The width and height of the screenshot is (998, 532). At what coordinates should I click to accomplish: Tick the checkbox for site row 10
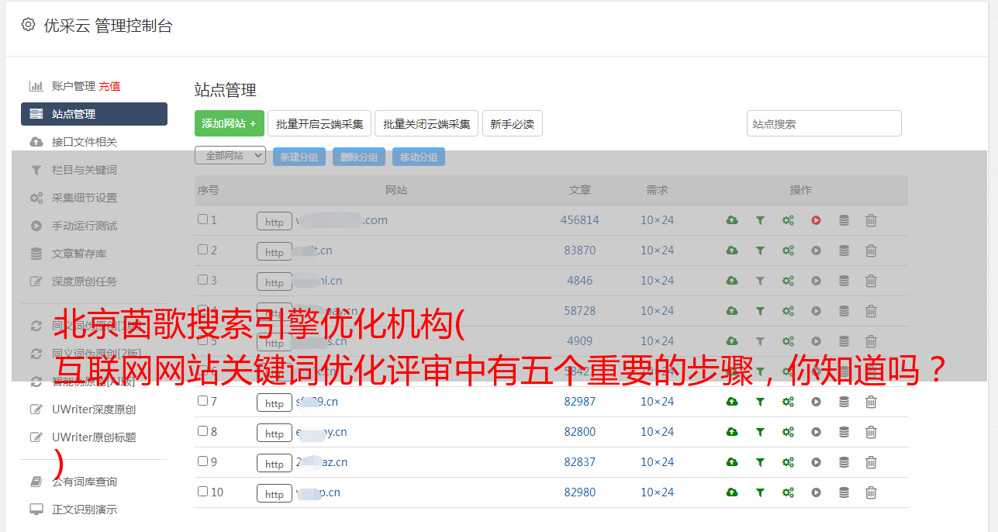[x=202, y=492]
